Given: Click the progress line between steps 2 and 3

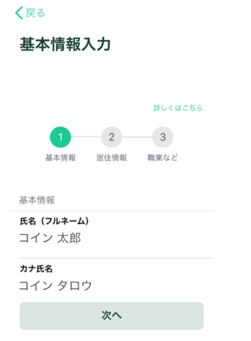Looking at the screenshot, I should click(x=137, y=137).
